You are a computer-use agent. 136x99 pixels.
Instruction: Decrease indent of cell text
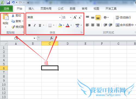click(105, 25)
